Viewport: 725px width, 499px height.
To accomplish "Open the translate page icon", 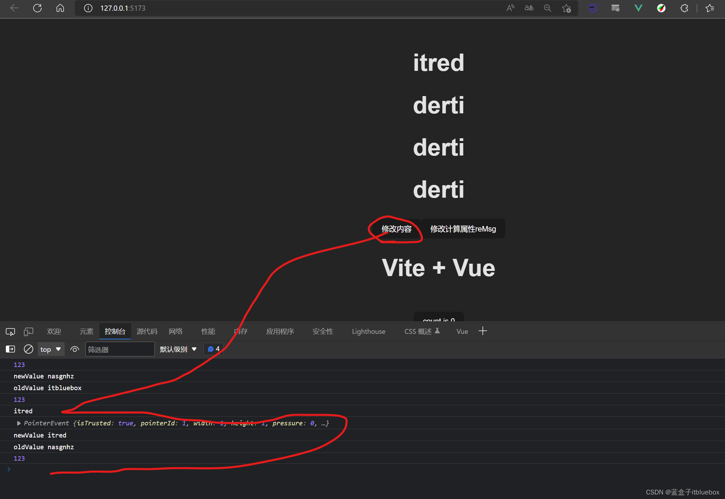I will coord(529,8).
